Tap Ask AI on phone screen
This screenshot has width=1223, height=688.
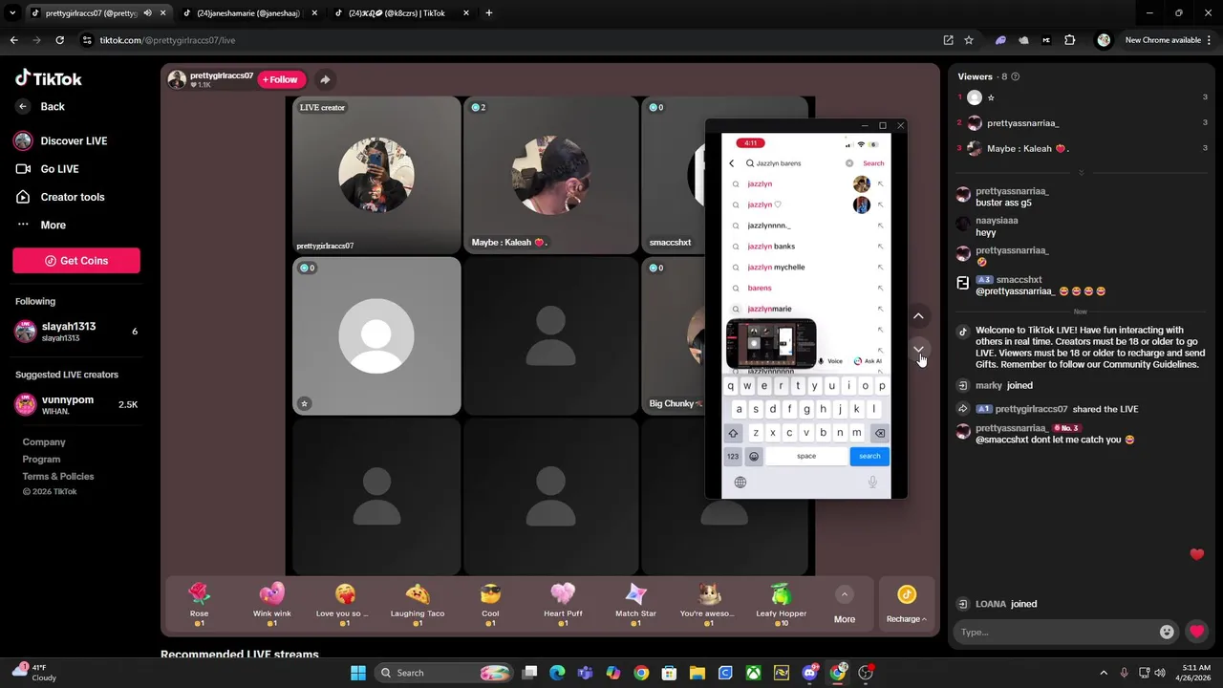point(868,361)
